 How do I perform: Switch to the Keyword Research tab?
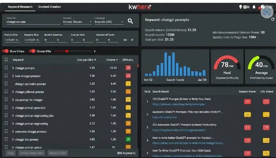(20, 7)
